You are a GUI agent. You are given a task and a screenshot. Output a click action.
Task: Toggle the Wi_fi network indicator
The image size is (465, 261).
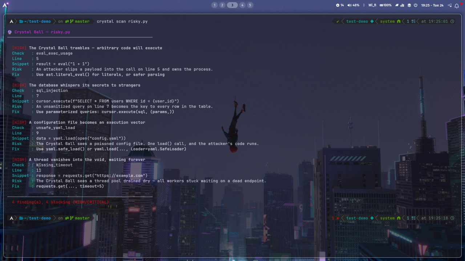click(x=372, y=5)
